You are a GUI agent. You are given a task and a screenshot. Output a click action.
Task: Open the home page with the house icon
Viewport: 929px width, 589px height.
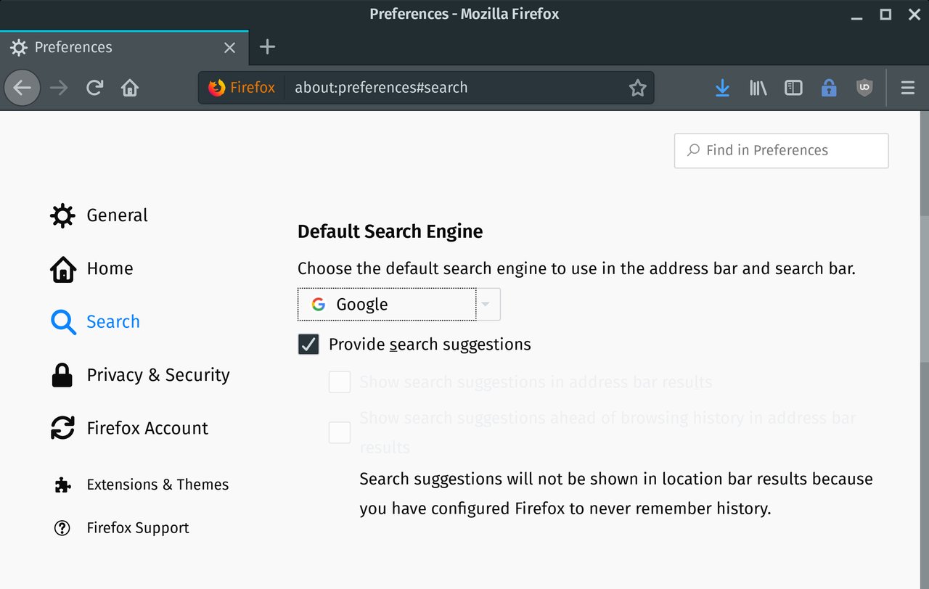tap(130, 88)
